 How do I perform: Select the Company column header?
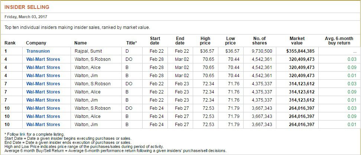click(x=36, y=43)
